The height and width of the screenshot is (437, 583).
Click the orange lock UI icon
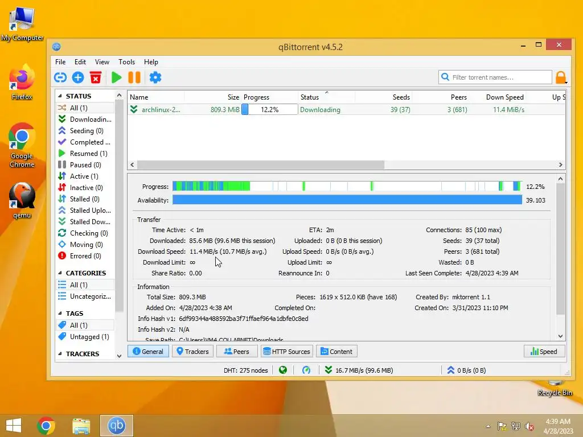click(561, 77)
